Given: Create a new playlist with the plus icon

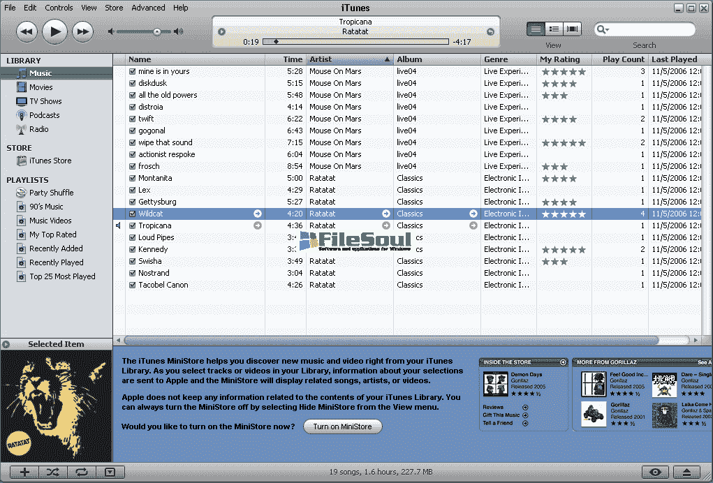Looking at the screenshot, I should point(23,473).
